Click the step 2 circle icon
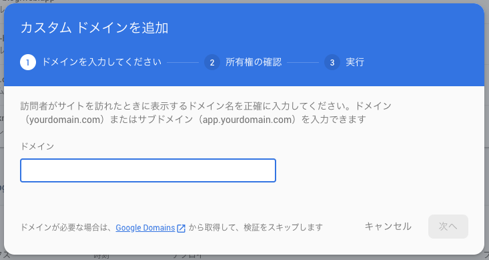This screenshot has width=489, height=260. pyautogui.click(x=212, y=62)
